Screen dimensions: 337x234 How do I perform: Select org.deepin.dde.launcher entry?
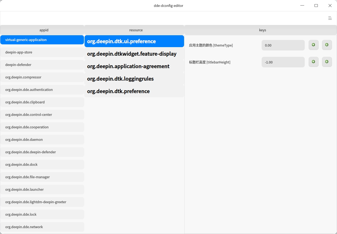(42, 190)
